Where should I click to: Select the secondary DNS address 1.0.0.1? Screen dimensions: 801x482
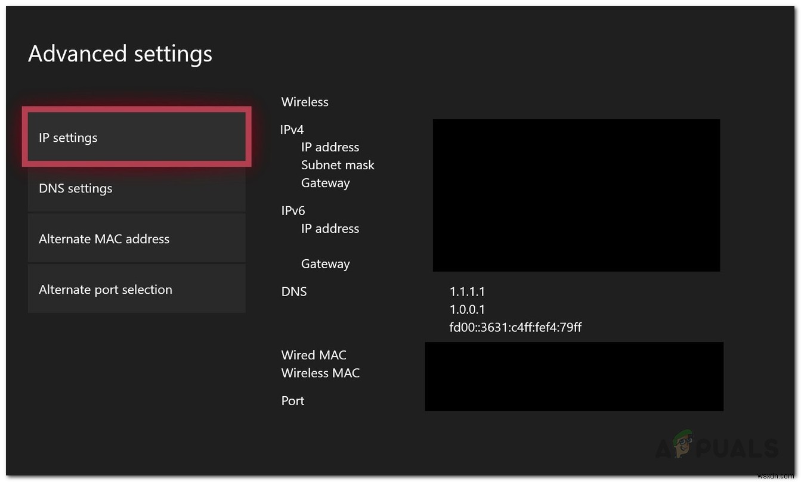(466, 309)
